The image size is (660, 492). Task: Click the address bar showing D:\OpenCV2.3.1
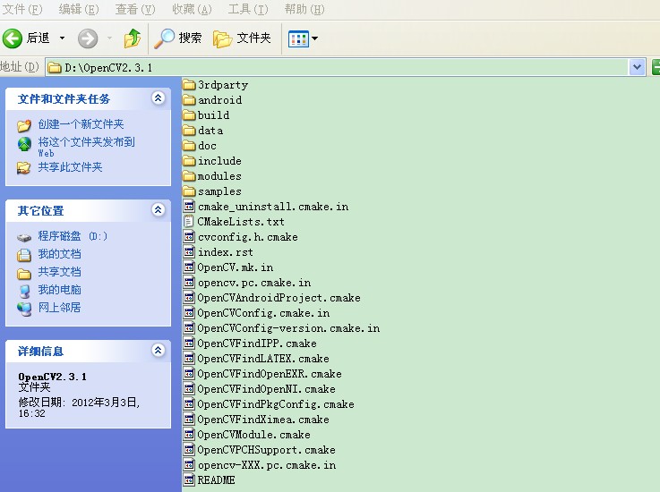pyautogui.click(x=337, y=67)
